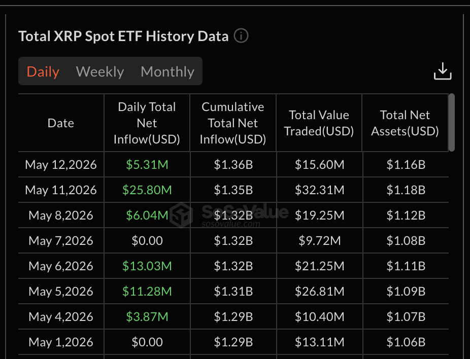Click the Total Net Assets header

(405, 123)
